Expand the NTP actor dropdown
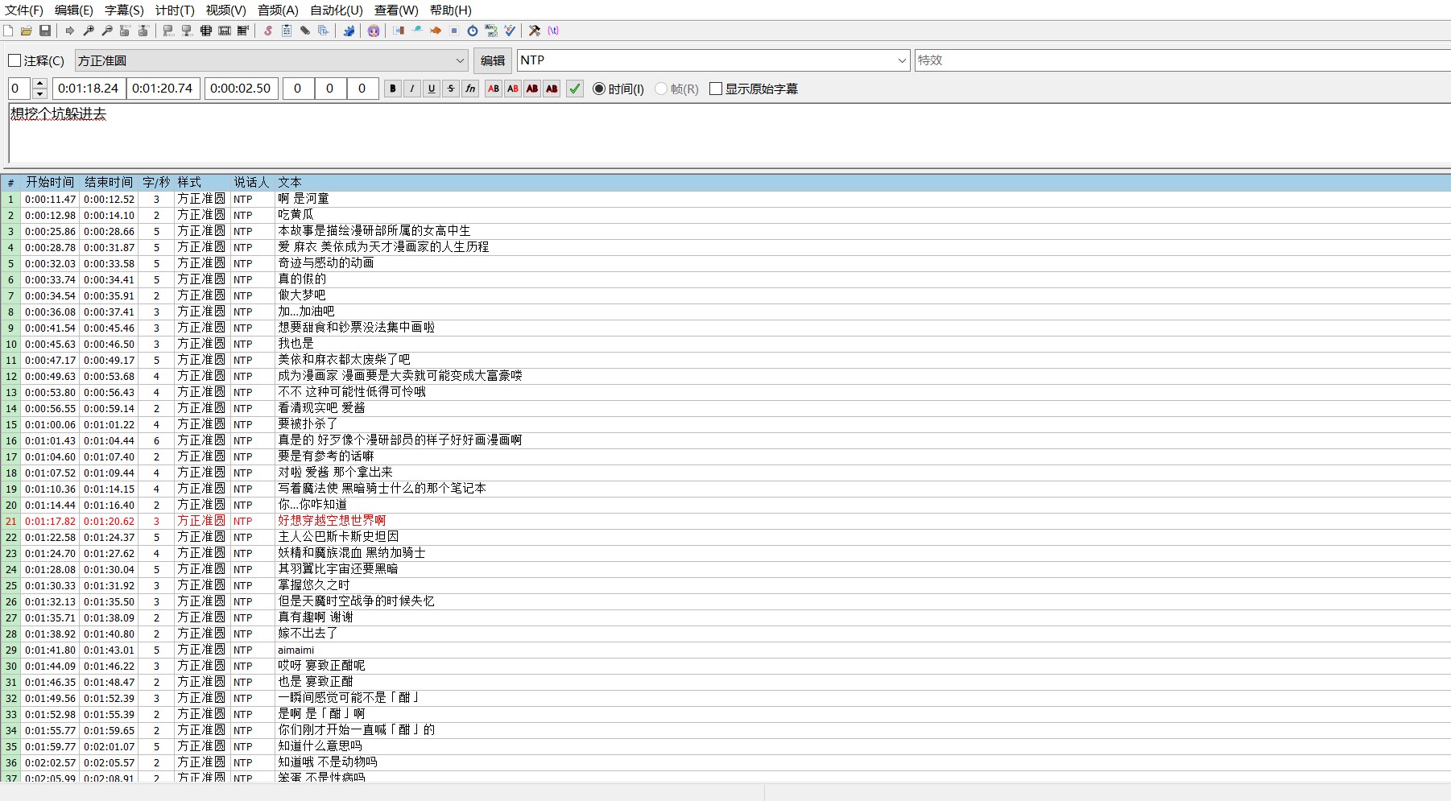Screen dimensions: 1451x801 (902, 60)
